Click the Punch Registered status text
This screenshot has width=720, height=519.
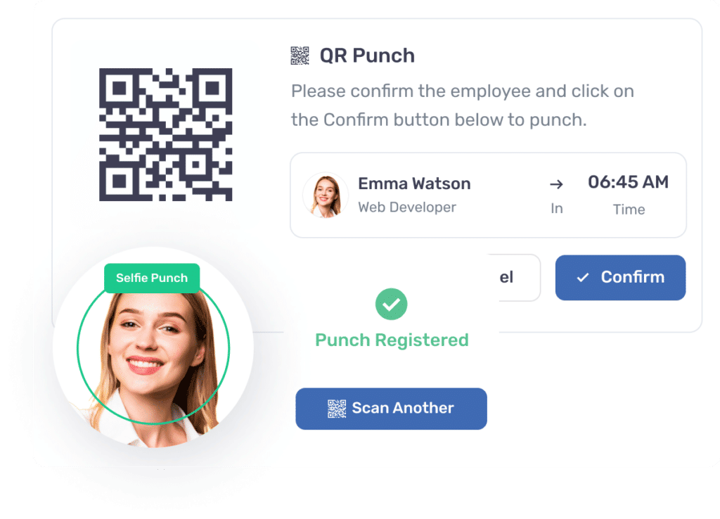(x=392, y=340)
